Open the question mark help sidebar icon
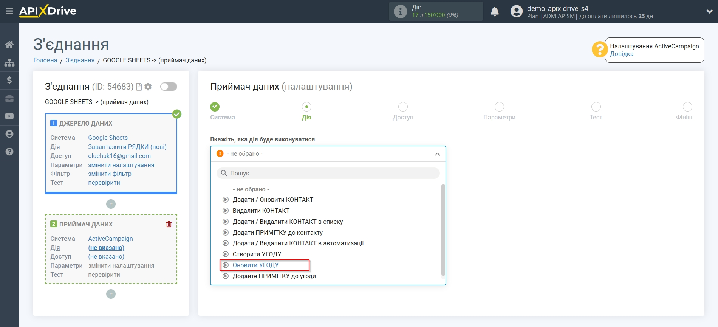Image resolution: width=718 pixels, height=327 pixels. click(x=9, y=152)
